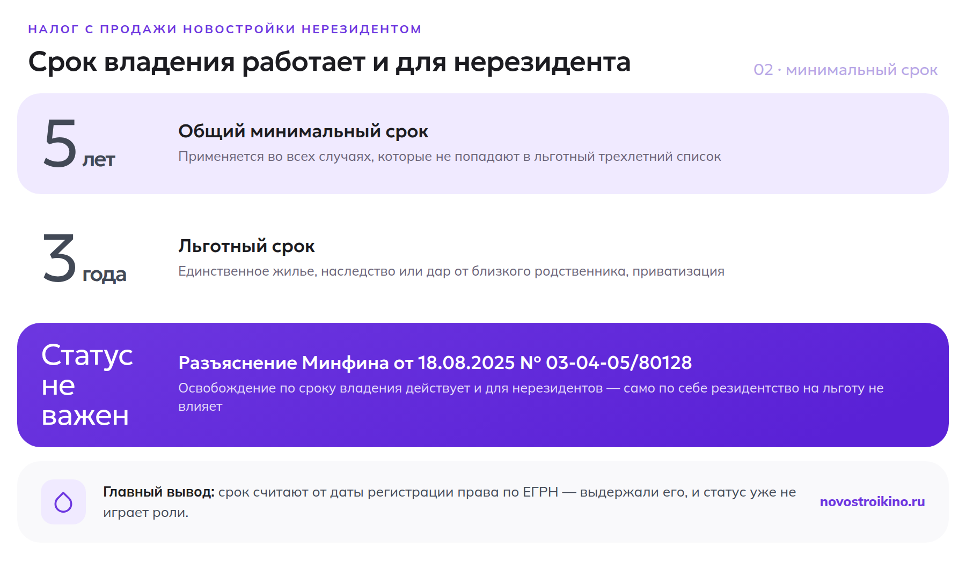Click the 'Льготный срок' title
The height and width of the screenshot is (577, 966).
pyautogui.click(x=246, y=246)
